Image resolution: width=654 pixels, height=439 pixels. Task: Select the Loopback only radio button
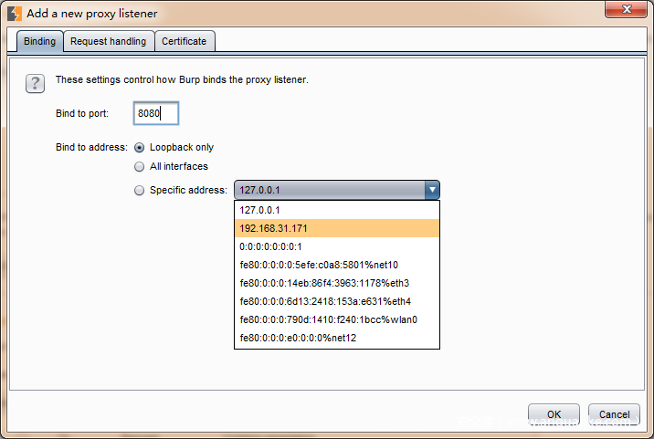tap(140, 147)
